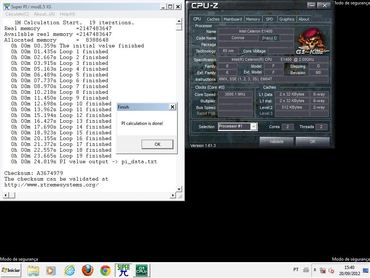Click the empty Multiplier field
This screenshot has width=370, height=278.
pos(235,101)
